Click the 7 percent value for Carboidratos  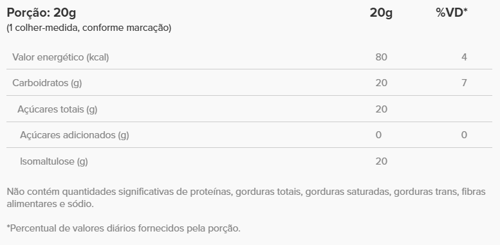click(464, 83)
